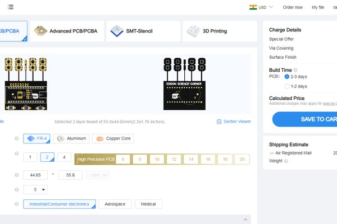Click help icon beside quantity

pos(16,189)
